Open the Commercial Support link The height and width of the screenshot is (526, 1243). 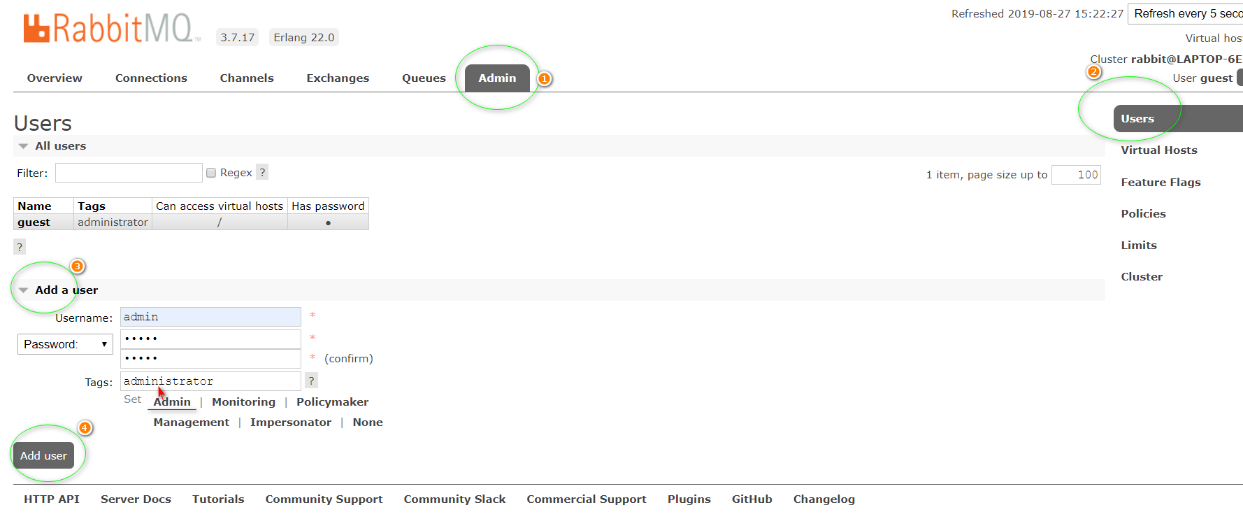tap(586, 499)
